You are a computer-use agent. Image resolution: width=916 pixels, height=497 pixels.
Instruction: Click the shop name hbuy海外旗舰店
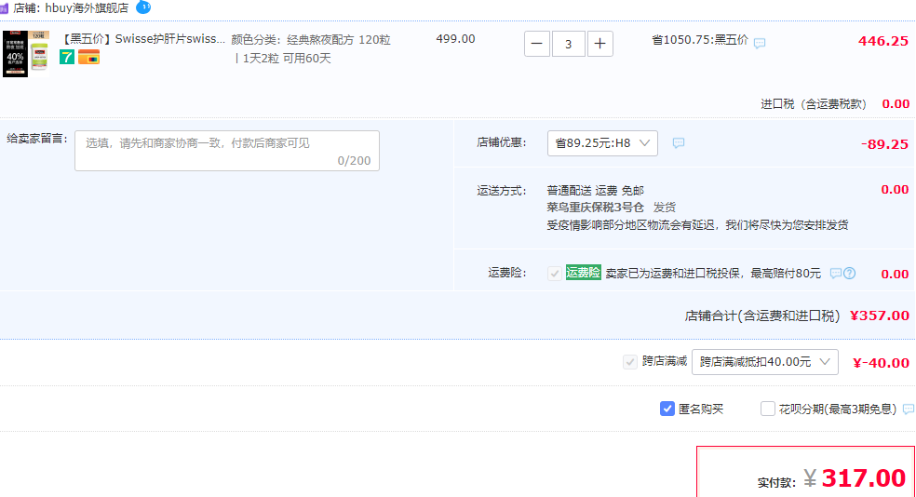pos(87,8)
